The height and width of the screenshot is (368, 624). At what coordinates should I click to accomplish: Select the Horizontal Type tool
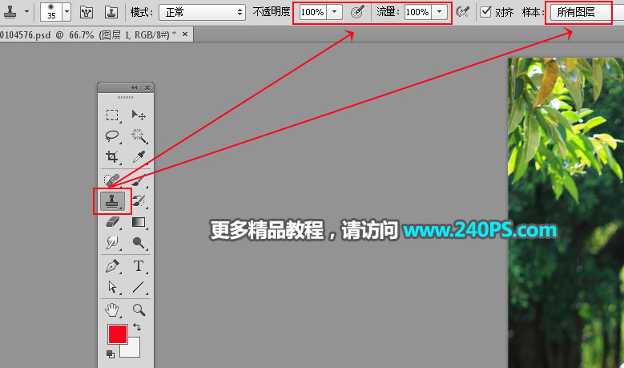coord(139,266)
